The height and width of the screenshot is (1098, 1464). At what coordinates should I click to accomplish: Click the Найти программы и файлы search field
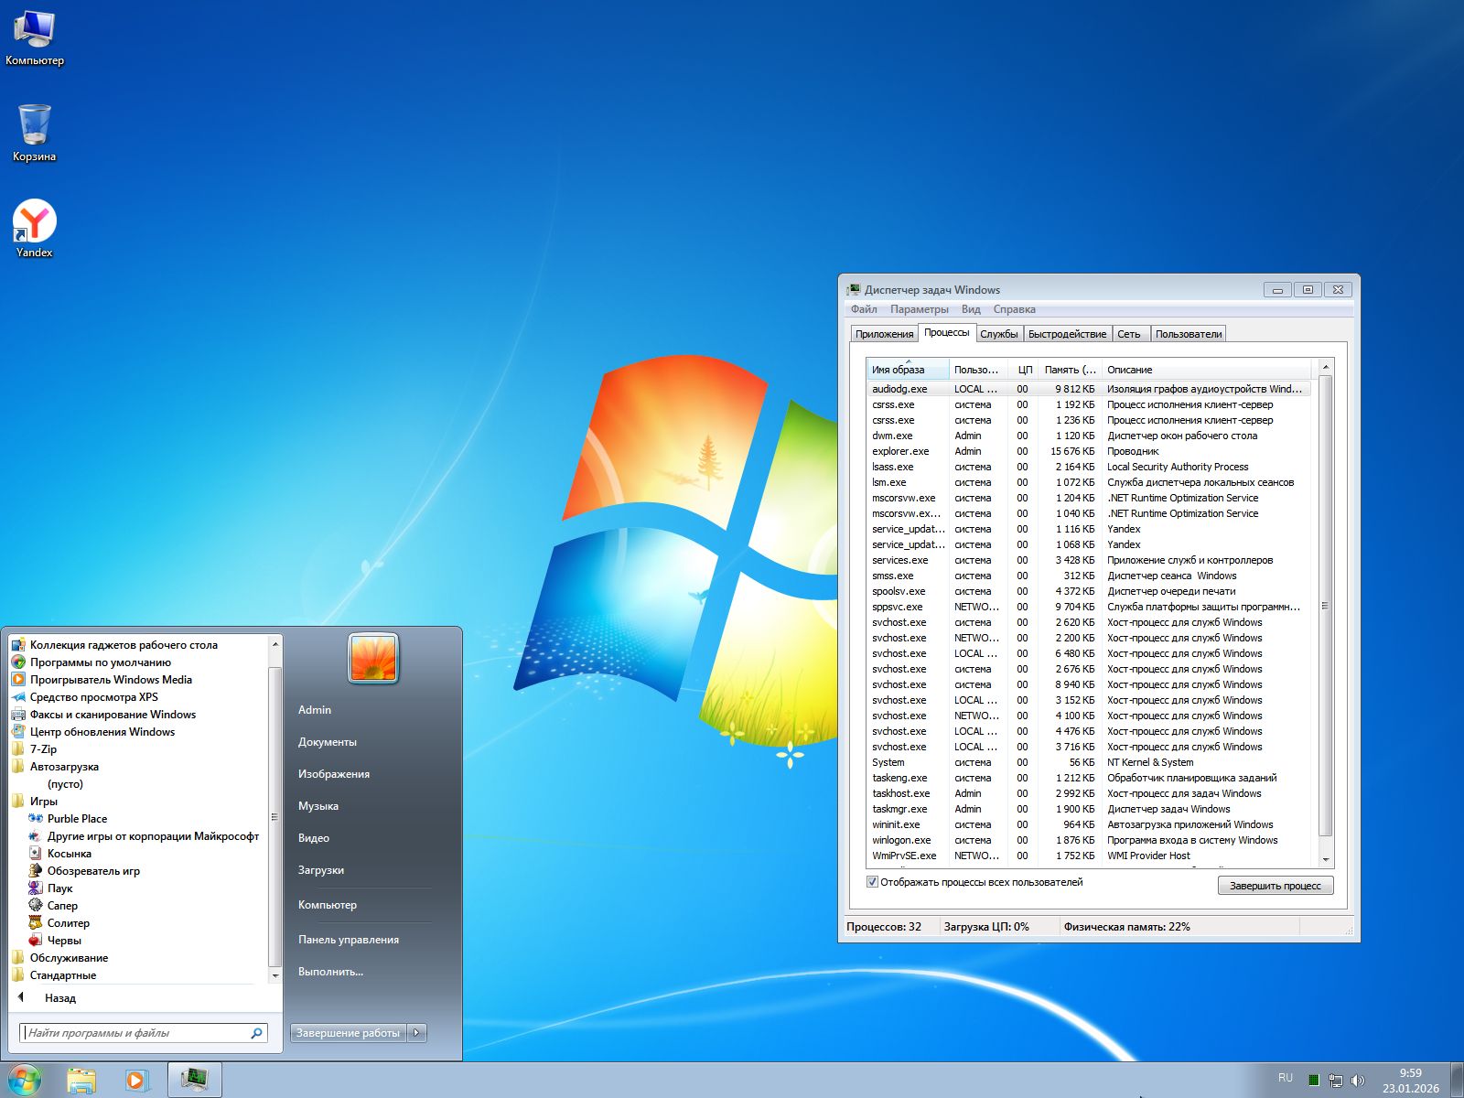click(x=137, y=1033)
